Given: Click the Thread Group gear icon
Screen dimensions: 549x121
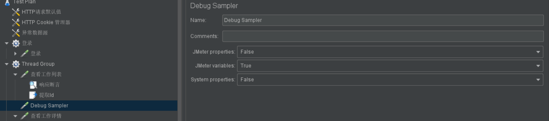Looking at the screenshot, I should (x=16, y=64).
